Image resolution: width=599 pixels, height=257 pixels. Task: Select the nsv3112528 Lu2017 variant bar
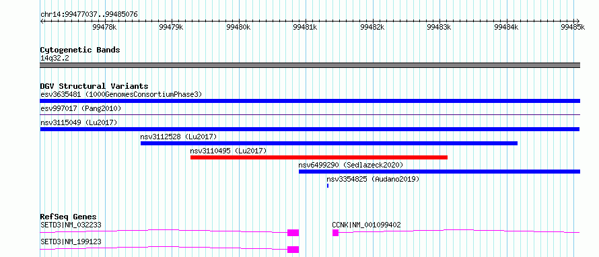[x=329, y=143]
